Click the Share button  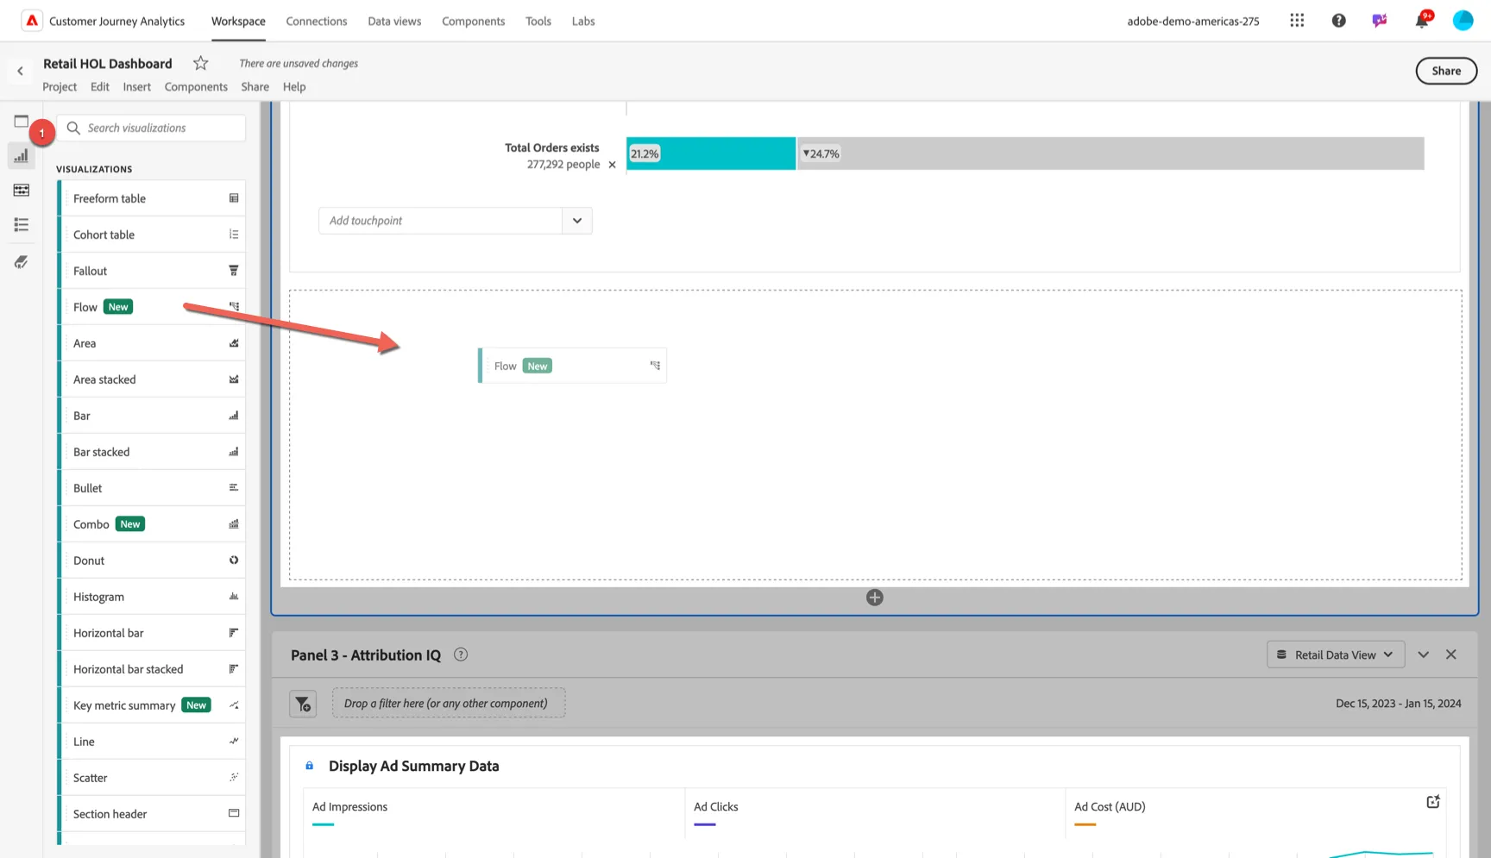[1446, 71]
